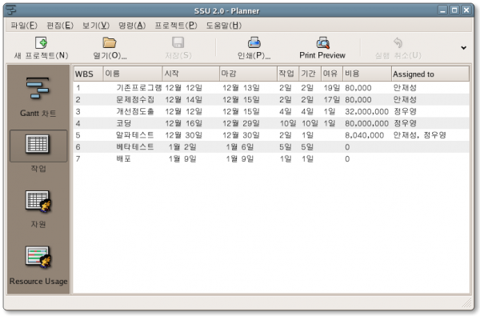Sort by 작업 column header
The image size is (480, 316).
pos(288,74)
